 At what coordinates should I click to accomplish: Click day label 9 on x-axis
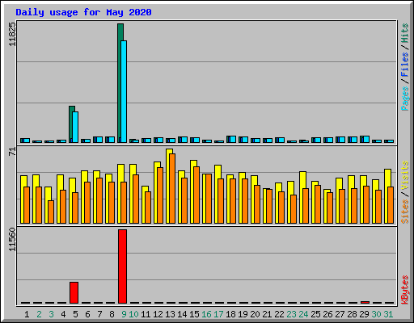[x=124, y=314]
